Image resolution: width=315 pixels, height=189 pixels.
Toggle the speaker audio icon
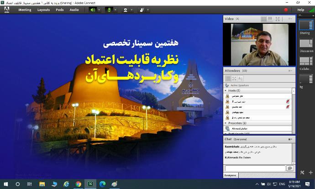[x=93, y=10]
